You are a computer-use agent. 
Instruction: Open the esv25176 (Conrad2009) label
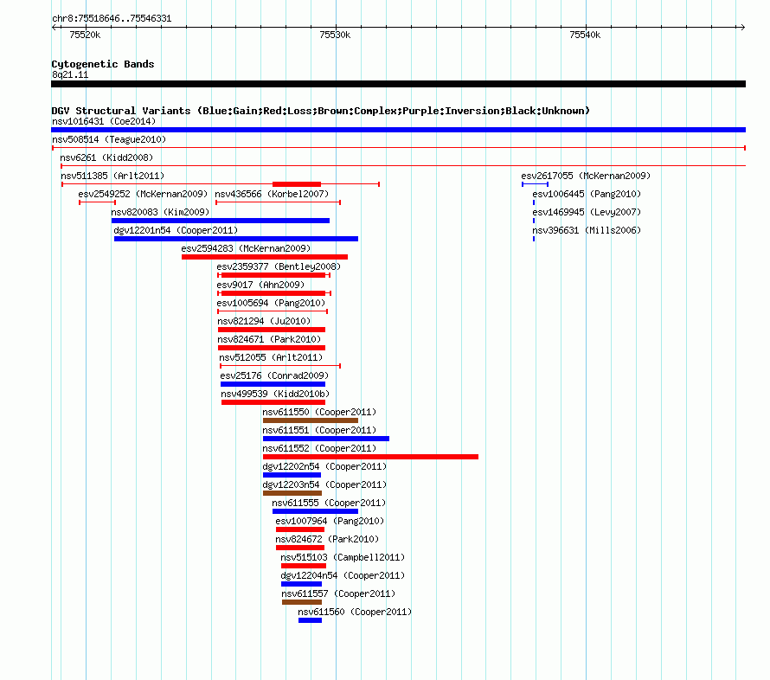tap(274, 375)
